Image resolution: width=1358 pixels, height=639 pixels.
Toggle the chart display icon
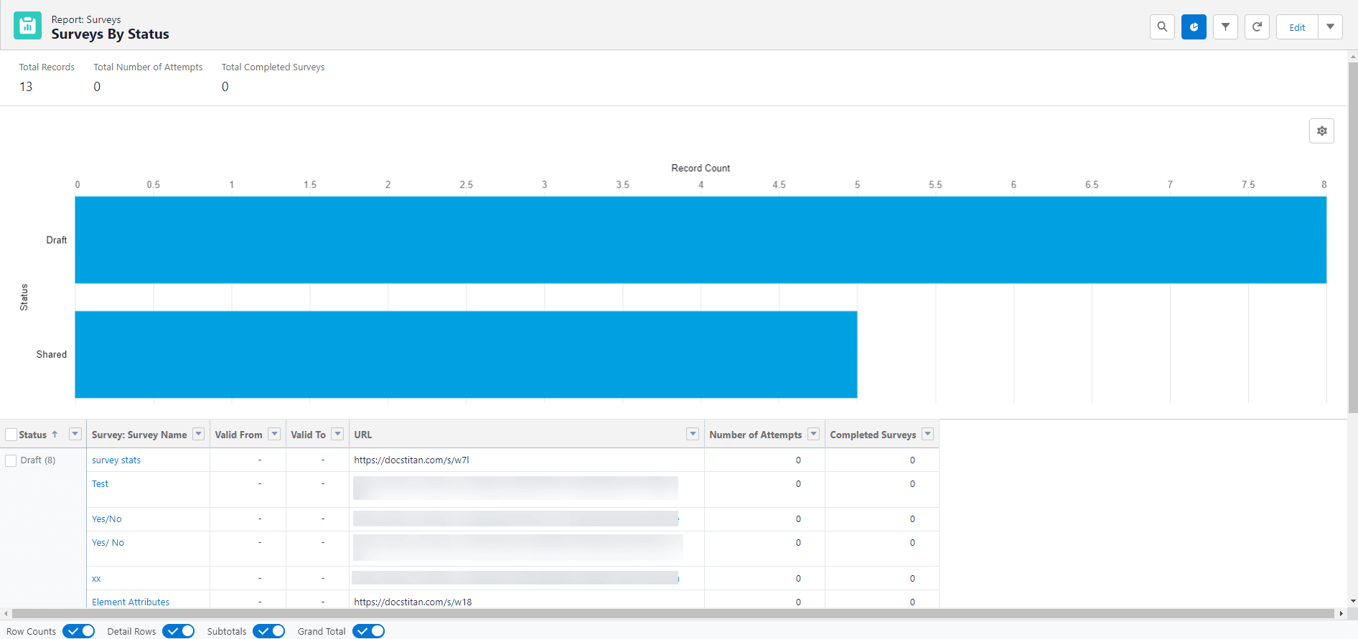coord(1194,27)
